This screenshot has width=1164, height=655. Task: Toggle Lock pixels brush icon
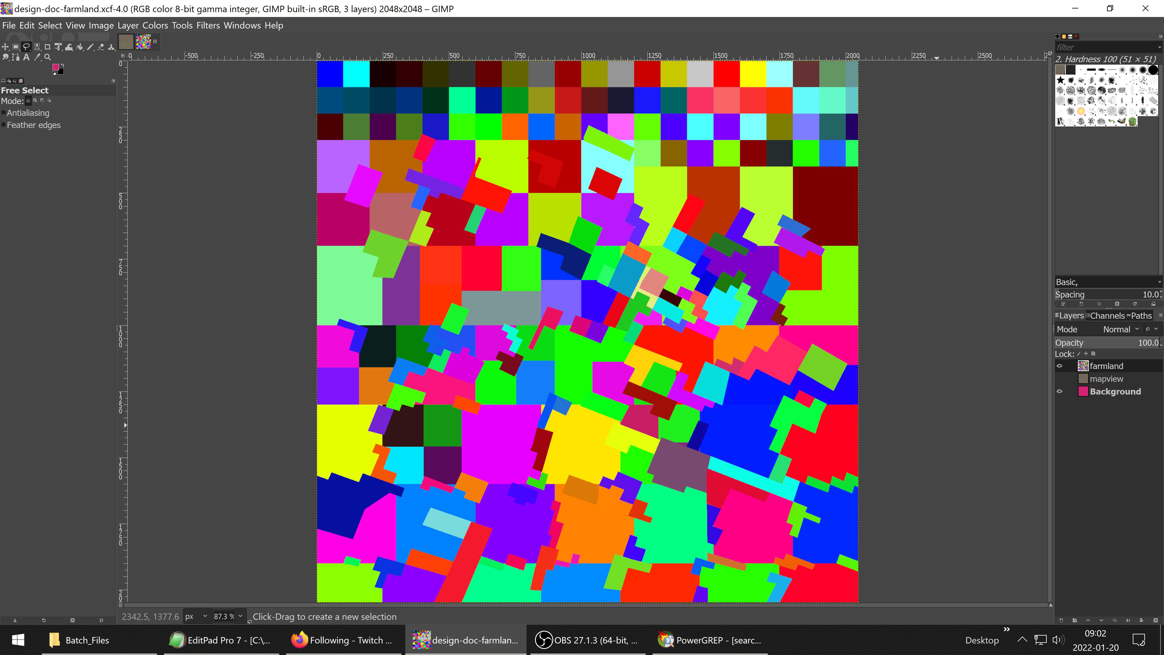1079,354
